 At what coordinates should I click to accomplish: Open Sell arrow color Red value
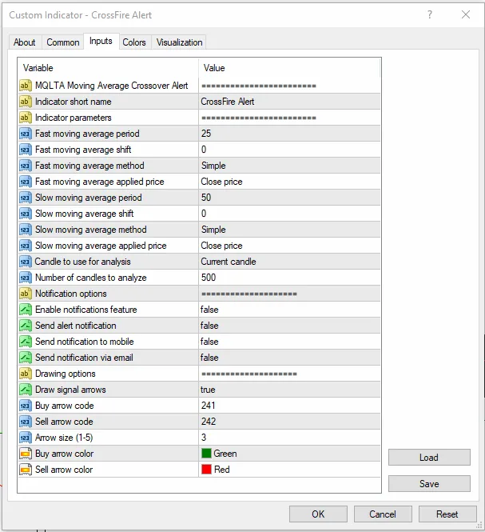(289, 470)
